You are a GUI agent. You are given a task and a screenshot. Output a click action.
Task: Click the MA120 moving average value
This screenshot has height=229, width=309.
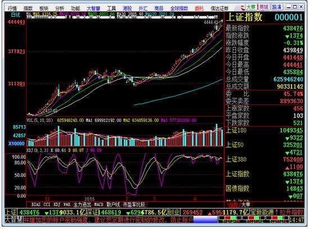coord(160,14)
